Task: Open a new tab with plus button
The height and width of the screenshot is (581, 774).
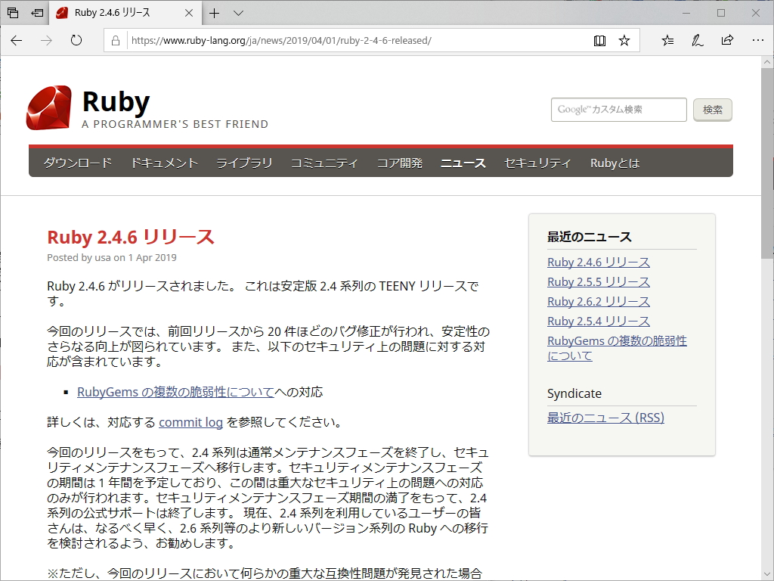Action: 214,14
